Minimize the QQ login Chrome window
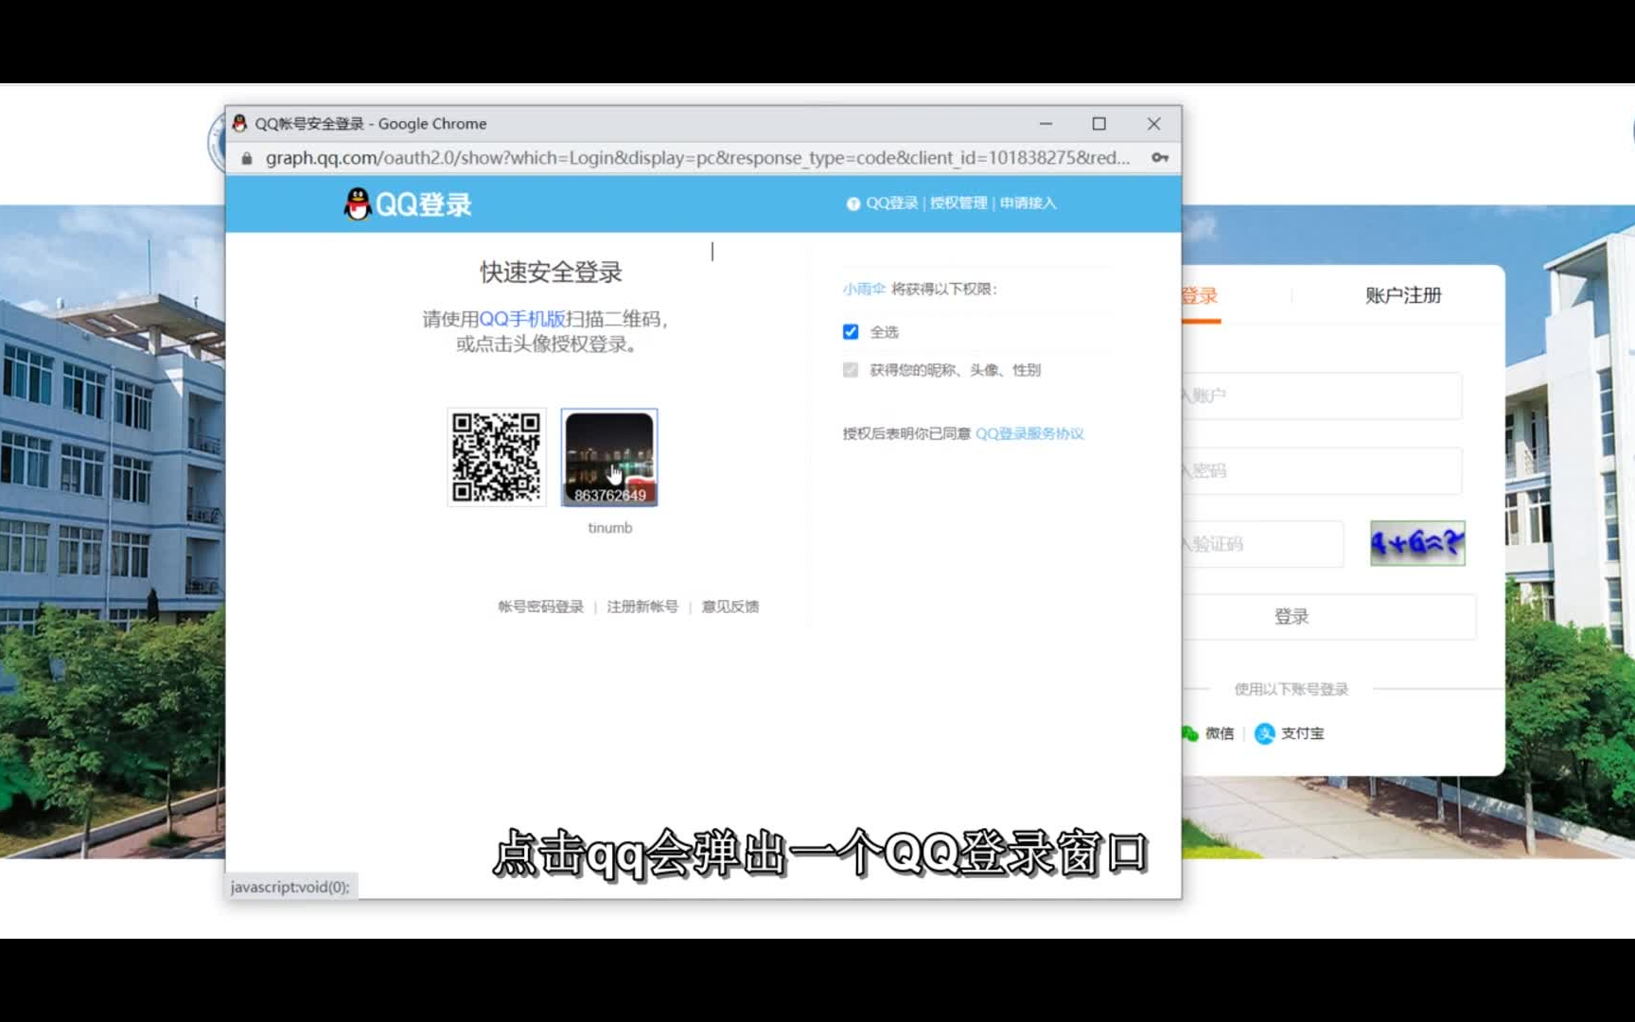Screen dimensions: 1635x1022 click(x=1046, y=123)
